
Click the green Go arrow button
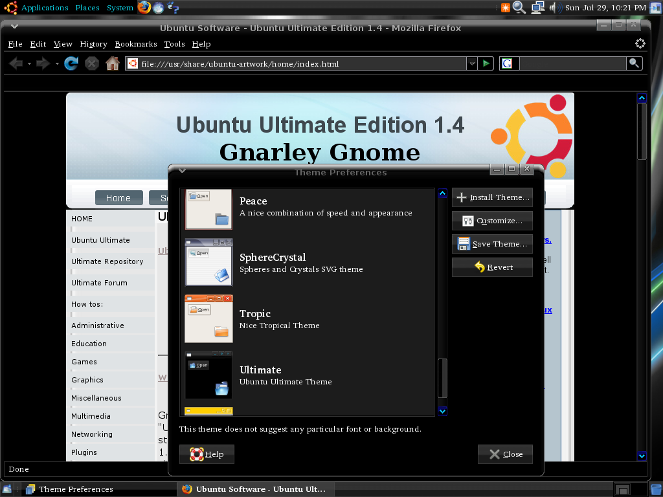[486, 64]
